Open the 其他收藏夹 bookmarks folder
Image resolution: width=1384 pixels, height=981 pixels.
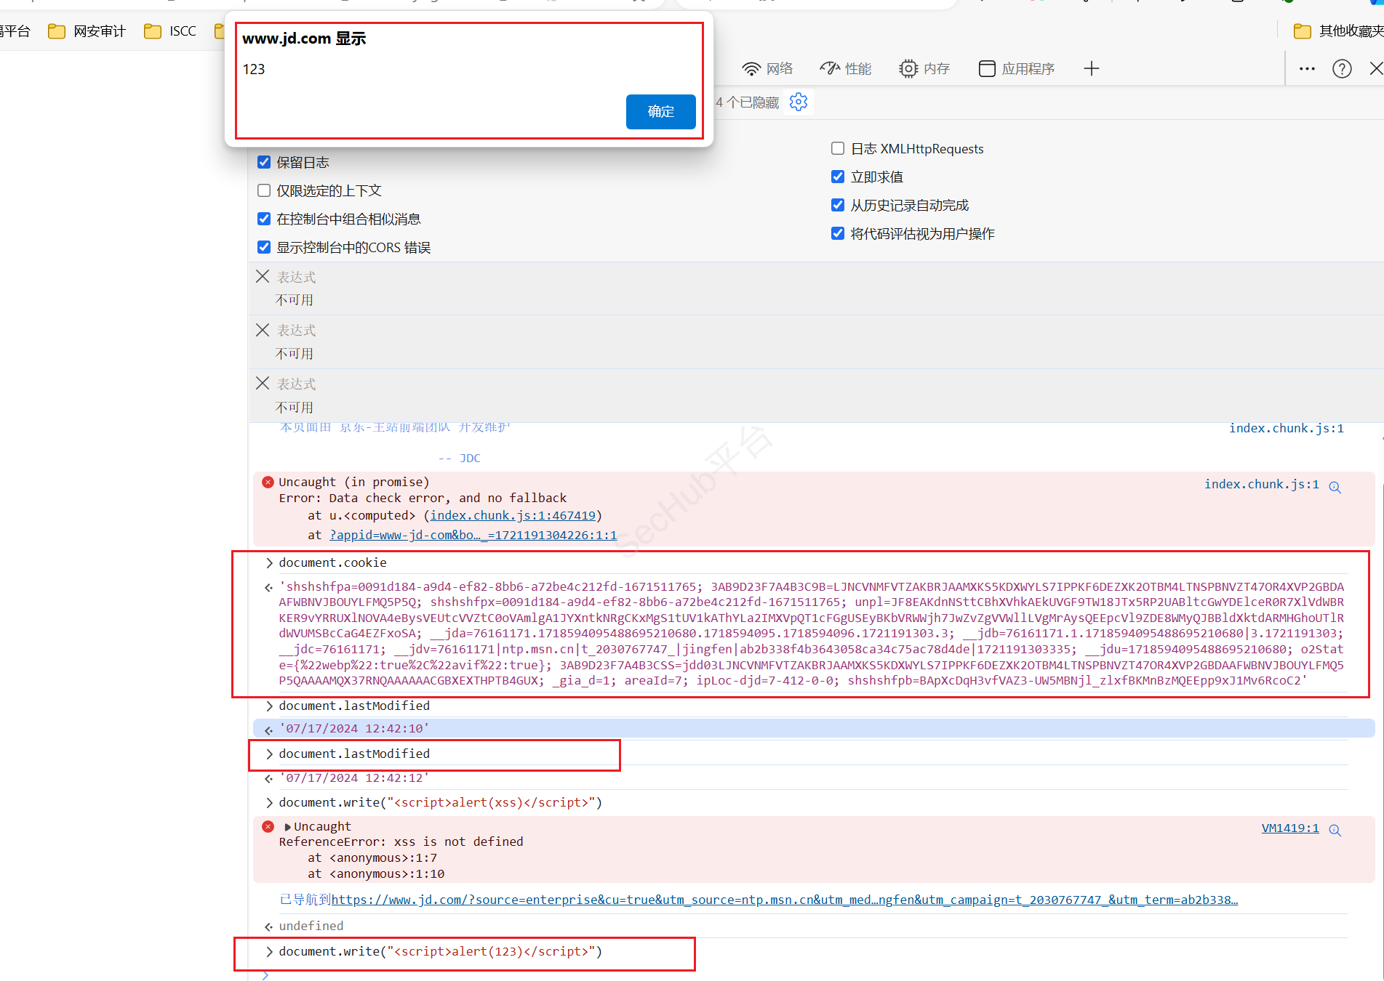coord(1338,31)
